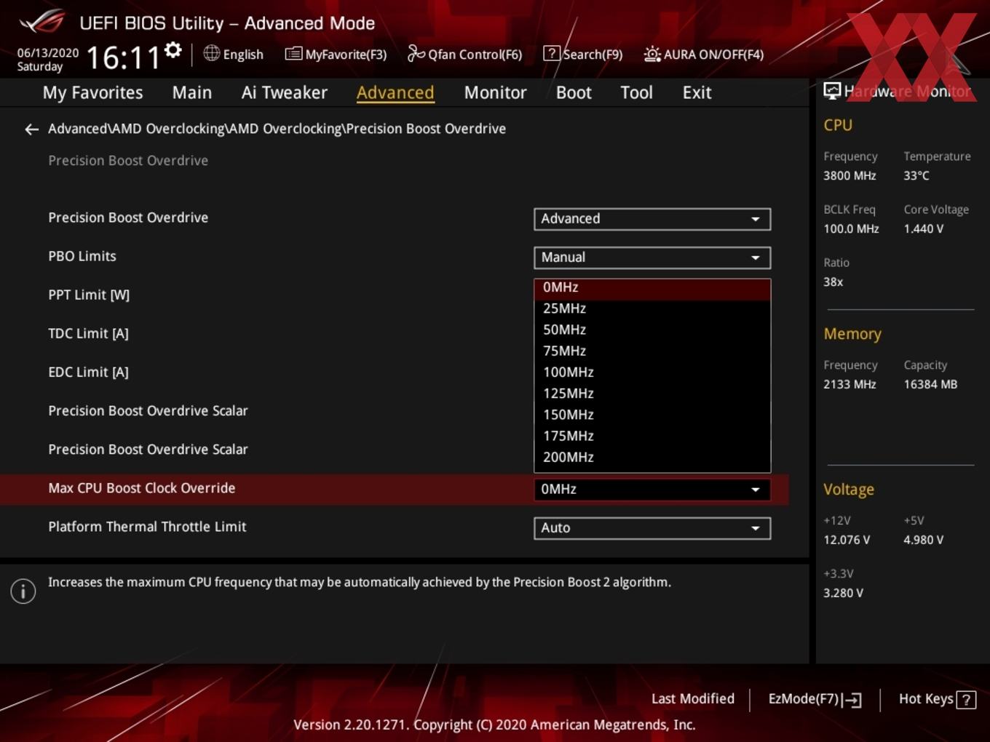This screenshot has height=742, width=990.
Task: Select 75MHz option
Action: pos(652,351)
